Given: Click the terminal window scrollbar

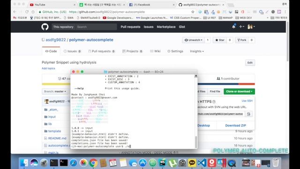Looking at the screenshot, I should [196, 142].
